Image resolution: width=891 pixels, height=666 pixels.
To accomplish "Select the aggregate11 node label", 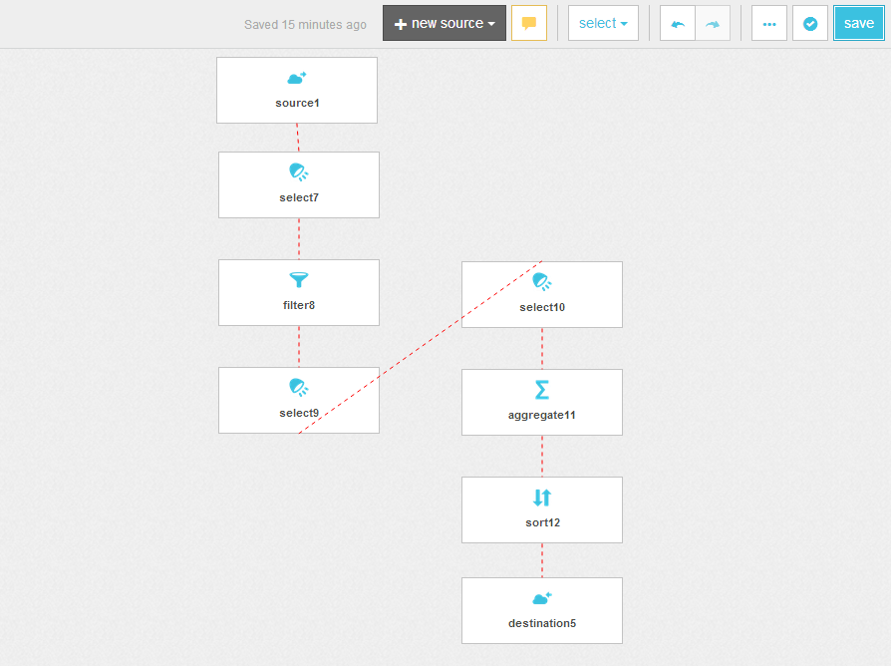I will point(541,415).
